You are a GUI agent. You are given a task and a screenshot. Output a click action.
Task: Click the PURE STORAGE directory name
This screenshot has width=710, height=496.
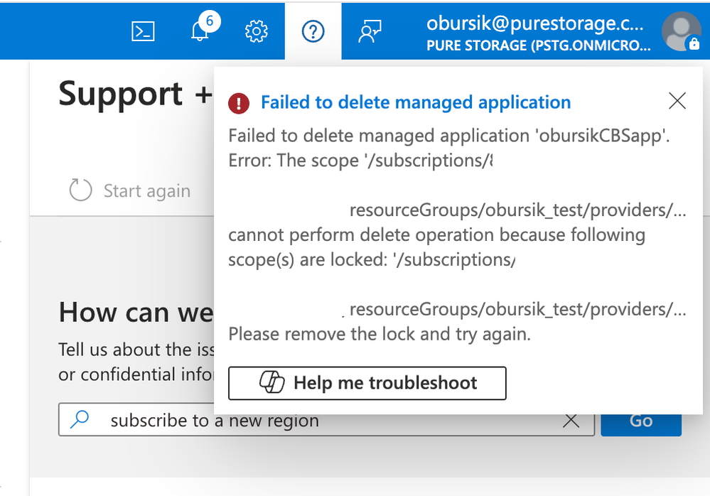(537, 45)
